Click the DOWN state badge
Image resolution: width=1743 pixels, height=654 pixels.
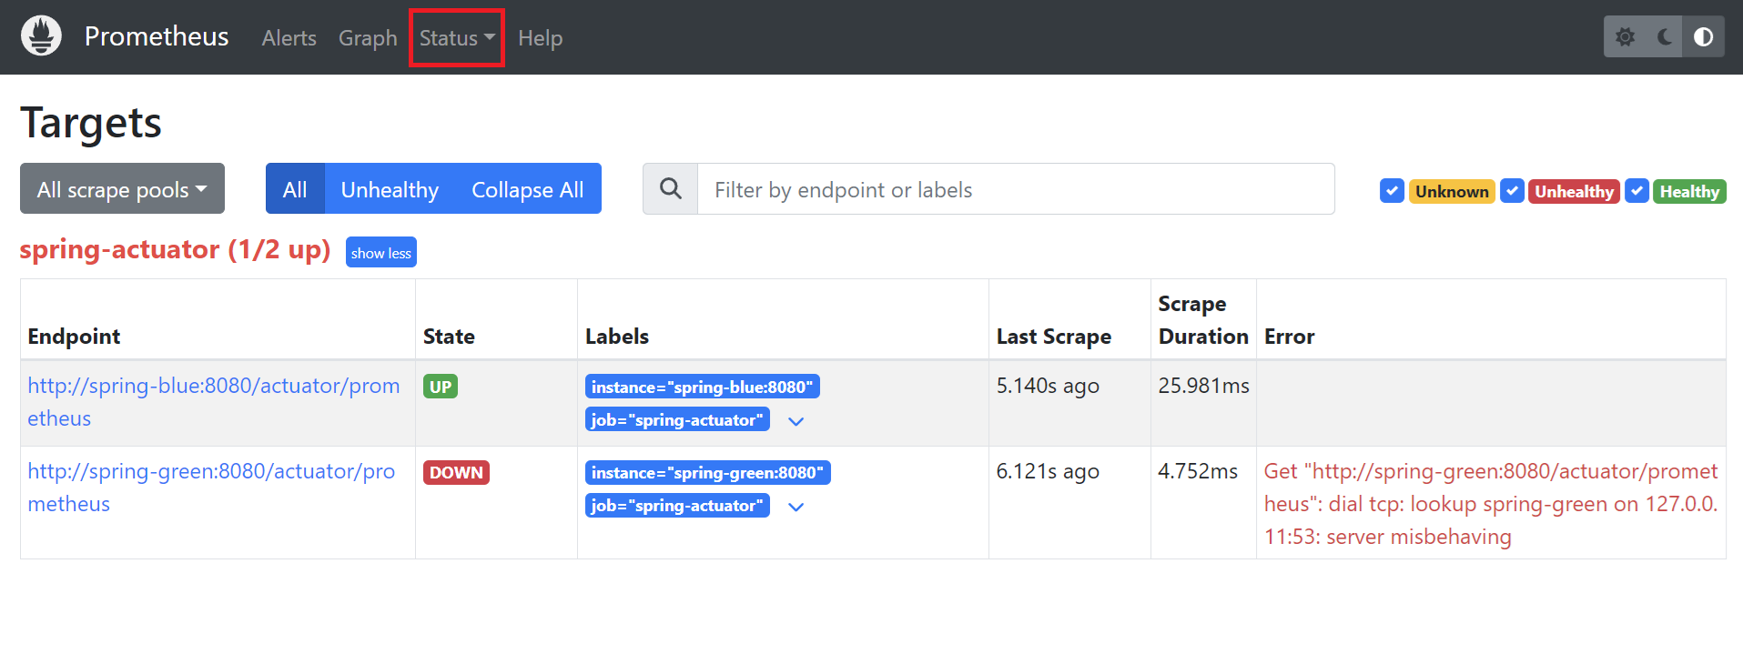point(456,472)
